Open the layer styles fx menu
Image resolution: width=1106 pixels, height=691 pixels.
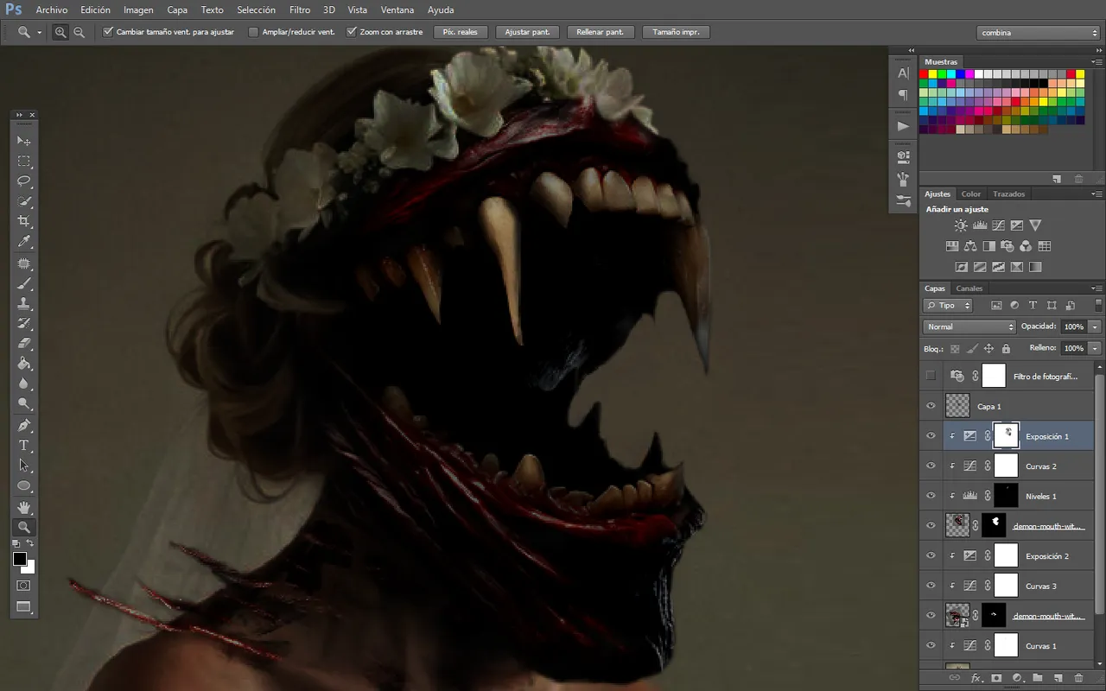pyautogui.click(x=976, y=679)
